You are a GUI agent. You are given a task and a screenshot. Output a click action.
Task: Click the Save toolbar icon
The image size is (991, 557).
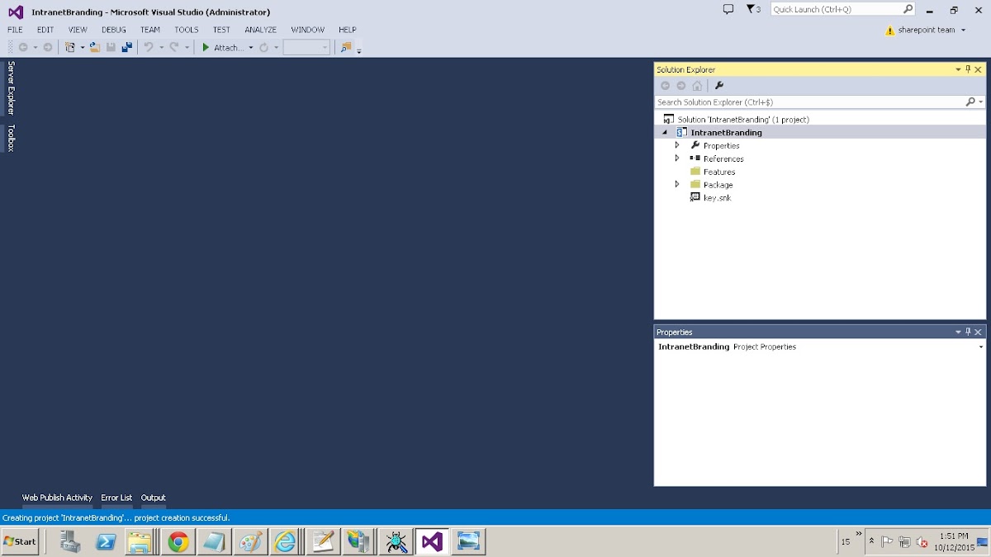[111, 48]
